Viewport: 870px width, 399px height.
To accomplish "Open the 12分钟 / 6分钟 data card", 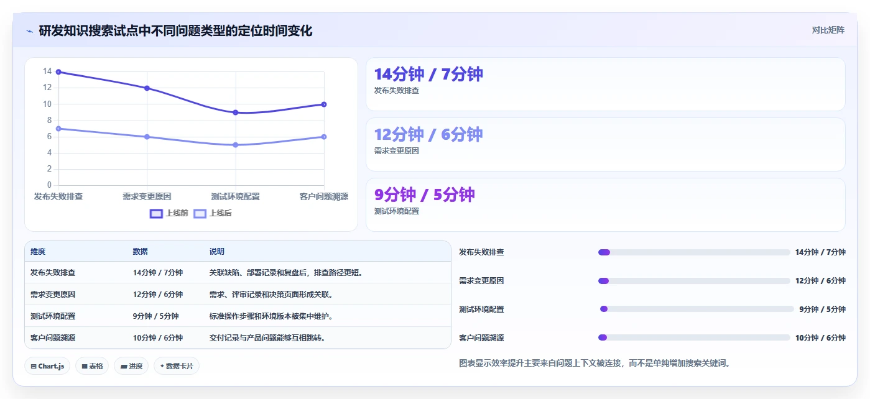I will point(606,145).
